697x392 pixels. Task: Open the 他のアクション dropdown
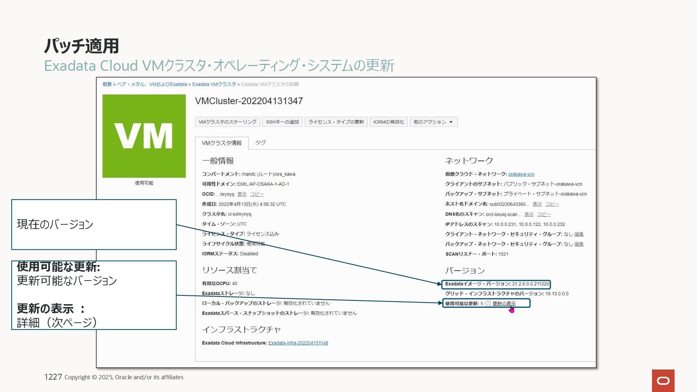[x=433, y=122]
